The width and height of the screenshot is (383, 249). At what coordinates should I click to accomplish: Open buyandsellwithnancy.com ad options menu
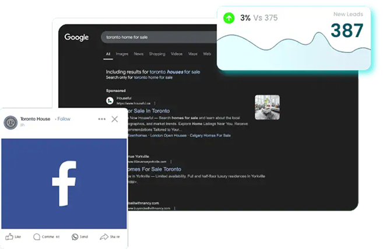click(x=175, y=208)
